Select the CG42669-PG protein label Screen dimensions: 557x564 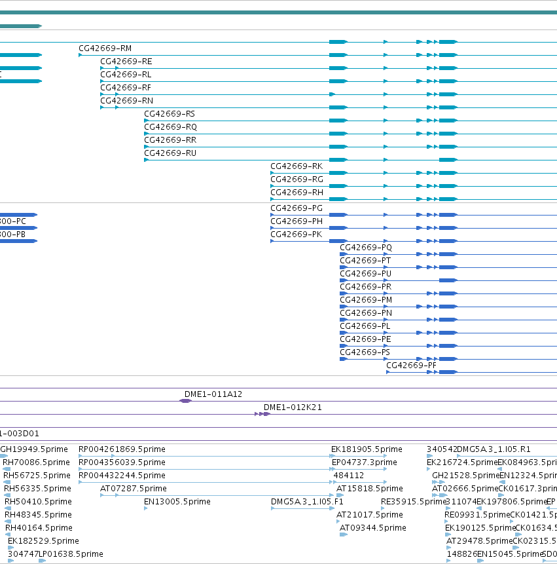(x=296, y=208)
